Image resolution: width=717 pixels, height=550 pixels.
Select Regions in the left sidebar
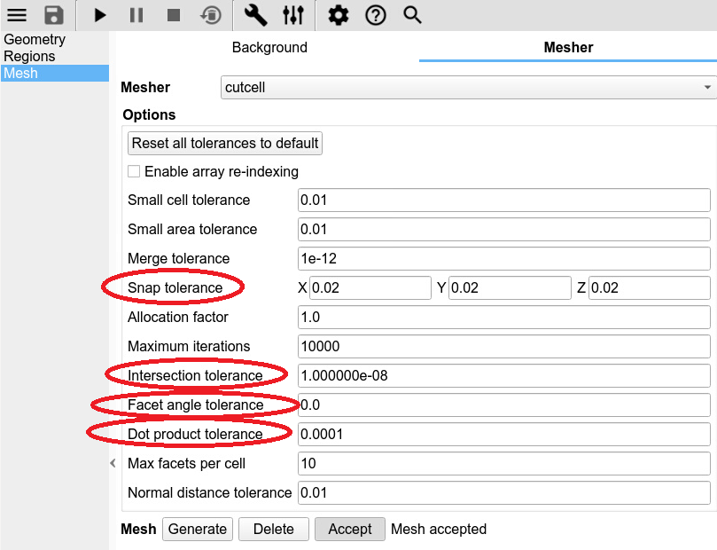(x=29, y=57)
